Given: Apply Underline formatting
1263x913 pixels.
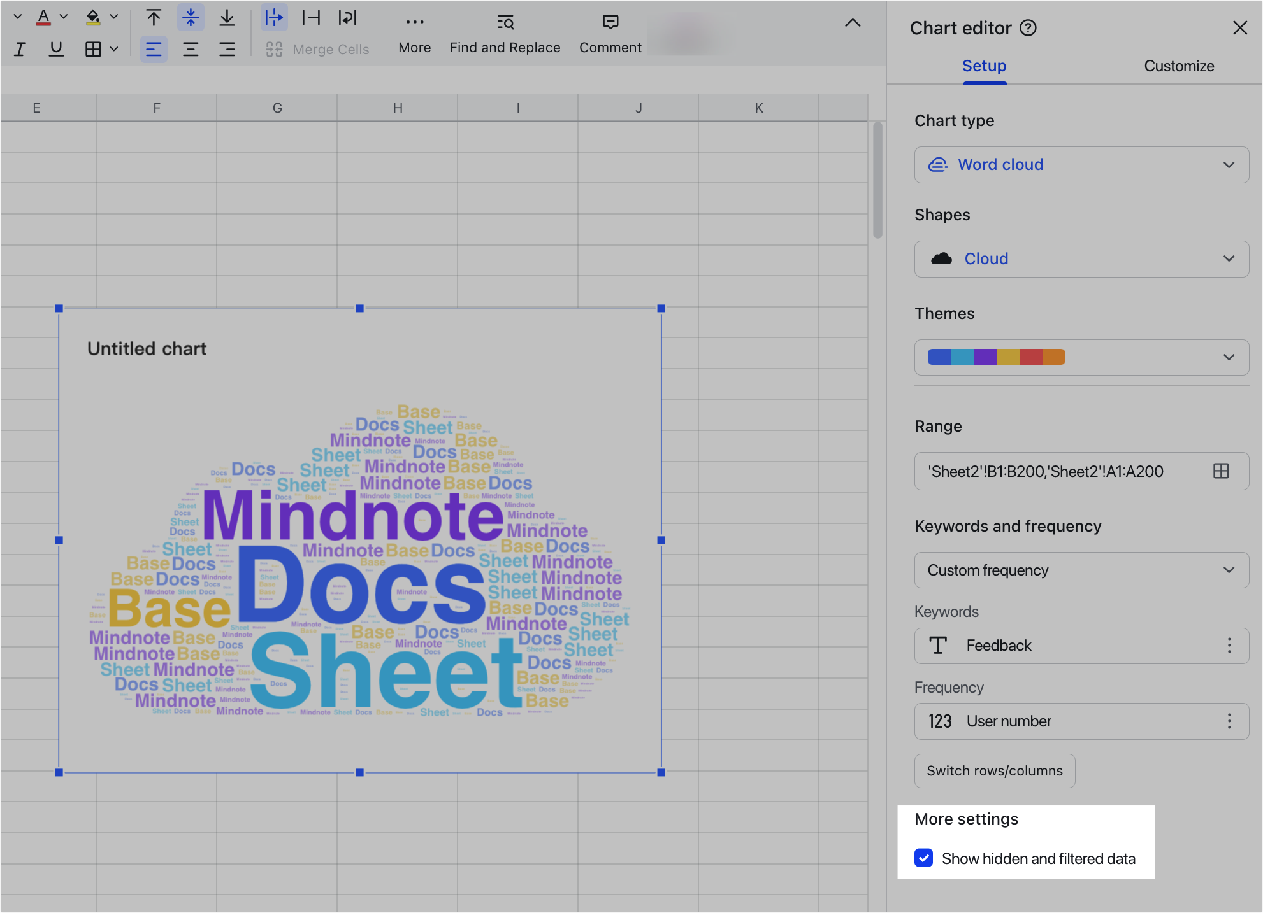Looking at the screenshot, I should [56, 48].
